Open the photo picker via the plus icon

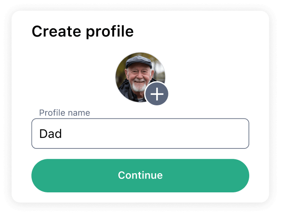click(157, 94)
